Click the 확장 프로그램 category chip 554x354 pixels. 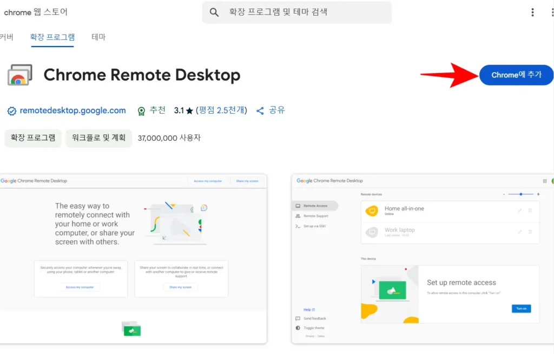click(x=33, y=137)
